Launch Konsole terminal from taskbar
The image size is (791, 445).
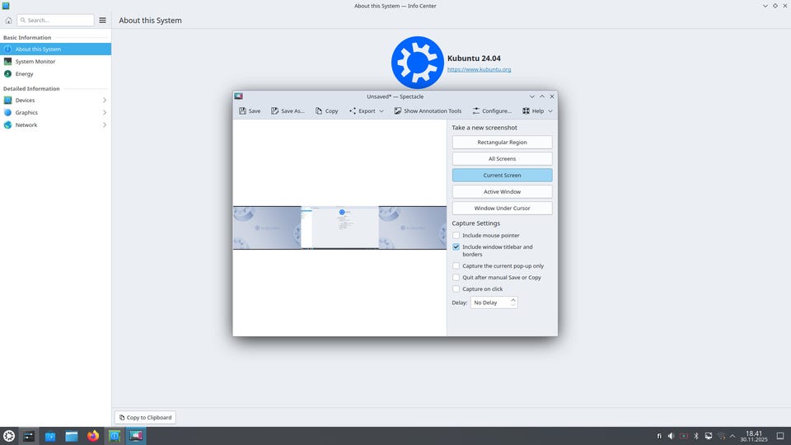click(29, 436)
